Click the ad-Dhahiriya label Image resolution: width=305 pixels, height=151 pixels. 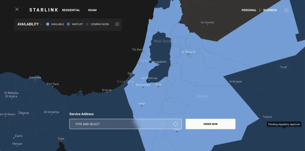pos(150,78)
